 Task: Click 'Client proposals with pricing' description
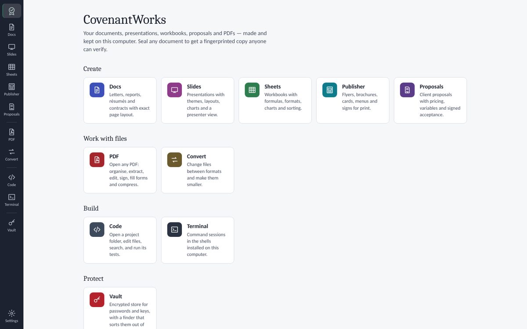click(440, 104)
